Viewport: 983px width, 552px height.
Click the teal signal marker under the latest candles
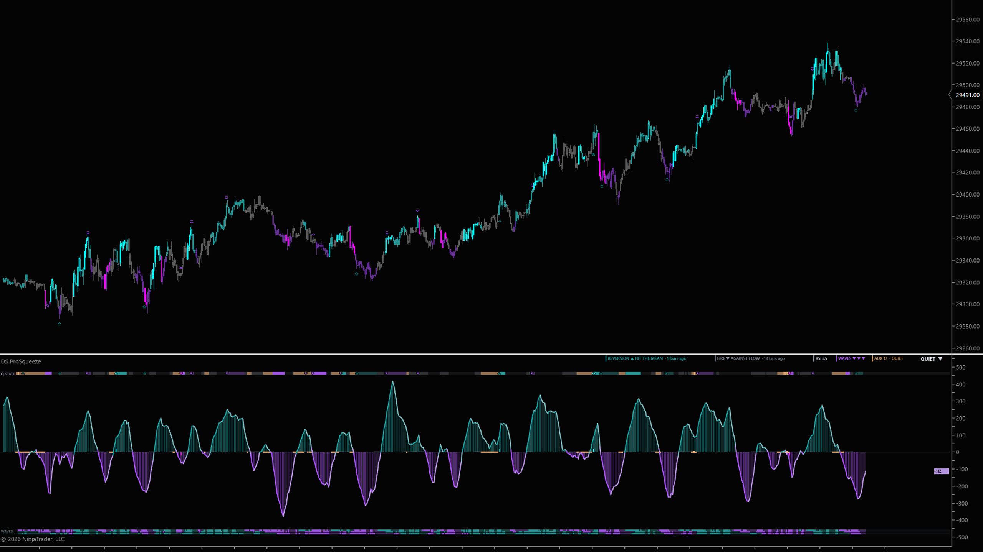[856, 110]
